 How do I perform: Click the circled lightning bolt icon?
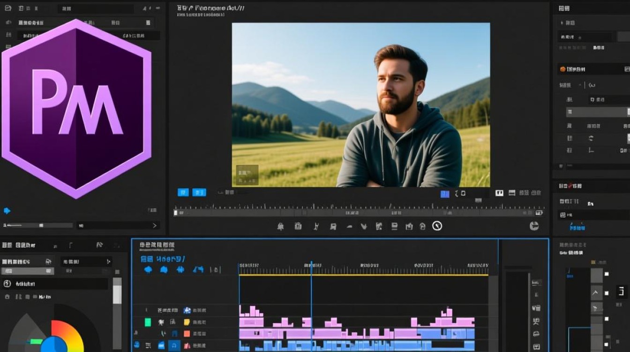tap(7, 283)
